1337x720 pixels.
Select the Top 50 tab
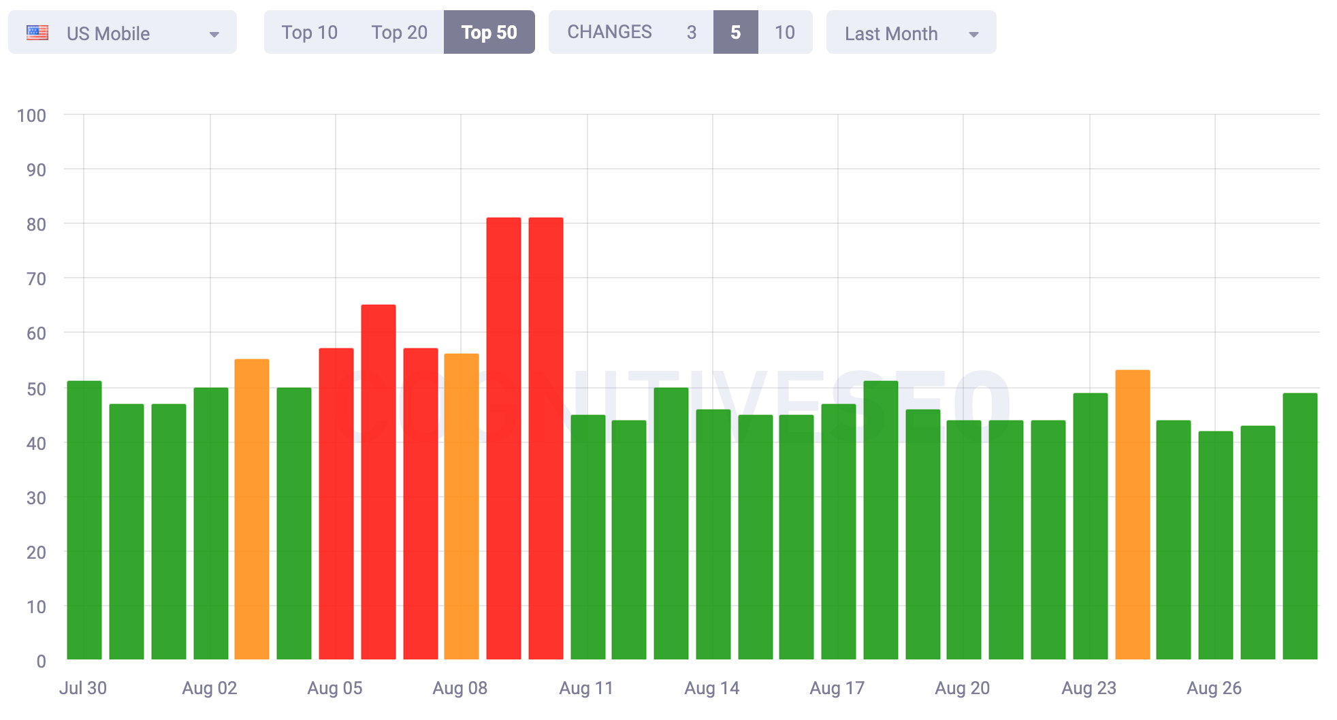(489, 32)
